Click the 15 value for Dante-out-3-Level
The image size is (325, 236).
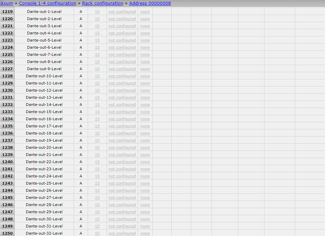coord(97,26)
